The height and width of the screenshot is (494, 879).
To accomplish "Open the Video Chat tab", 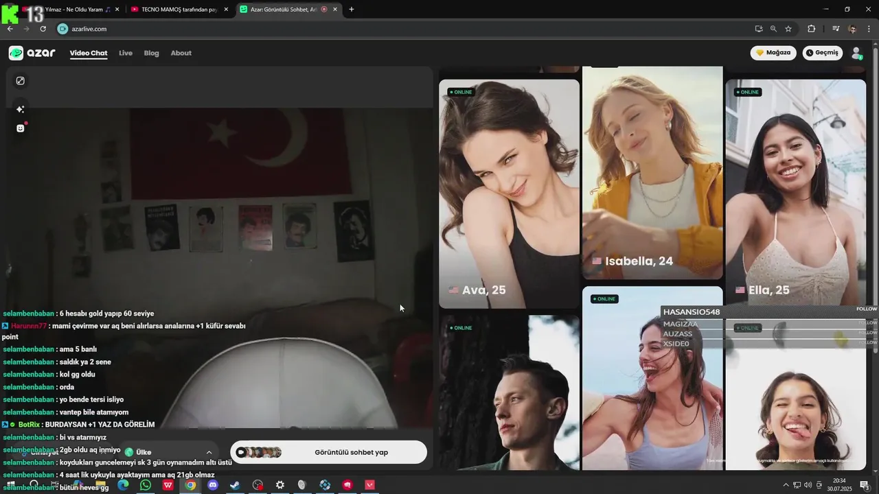I will click(x=89, y=53).
